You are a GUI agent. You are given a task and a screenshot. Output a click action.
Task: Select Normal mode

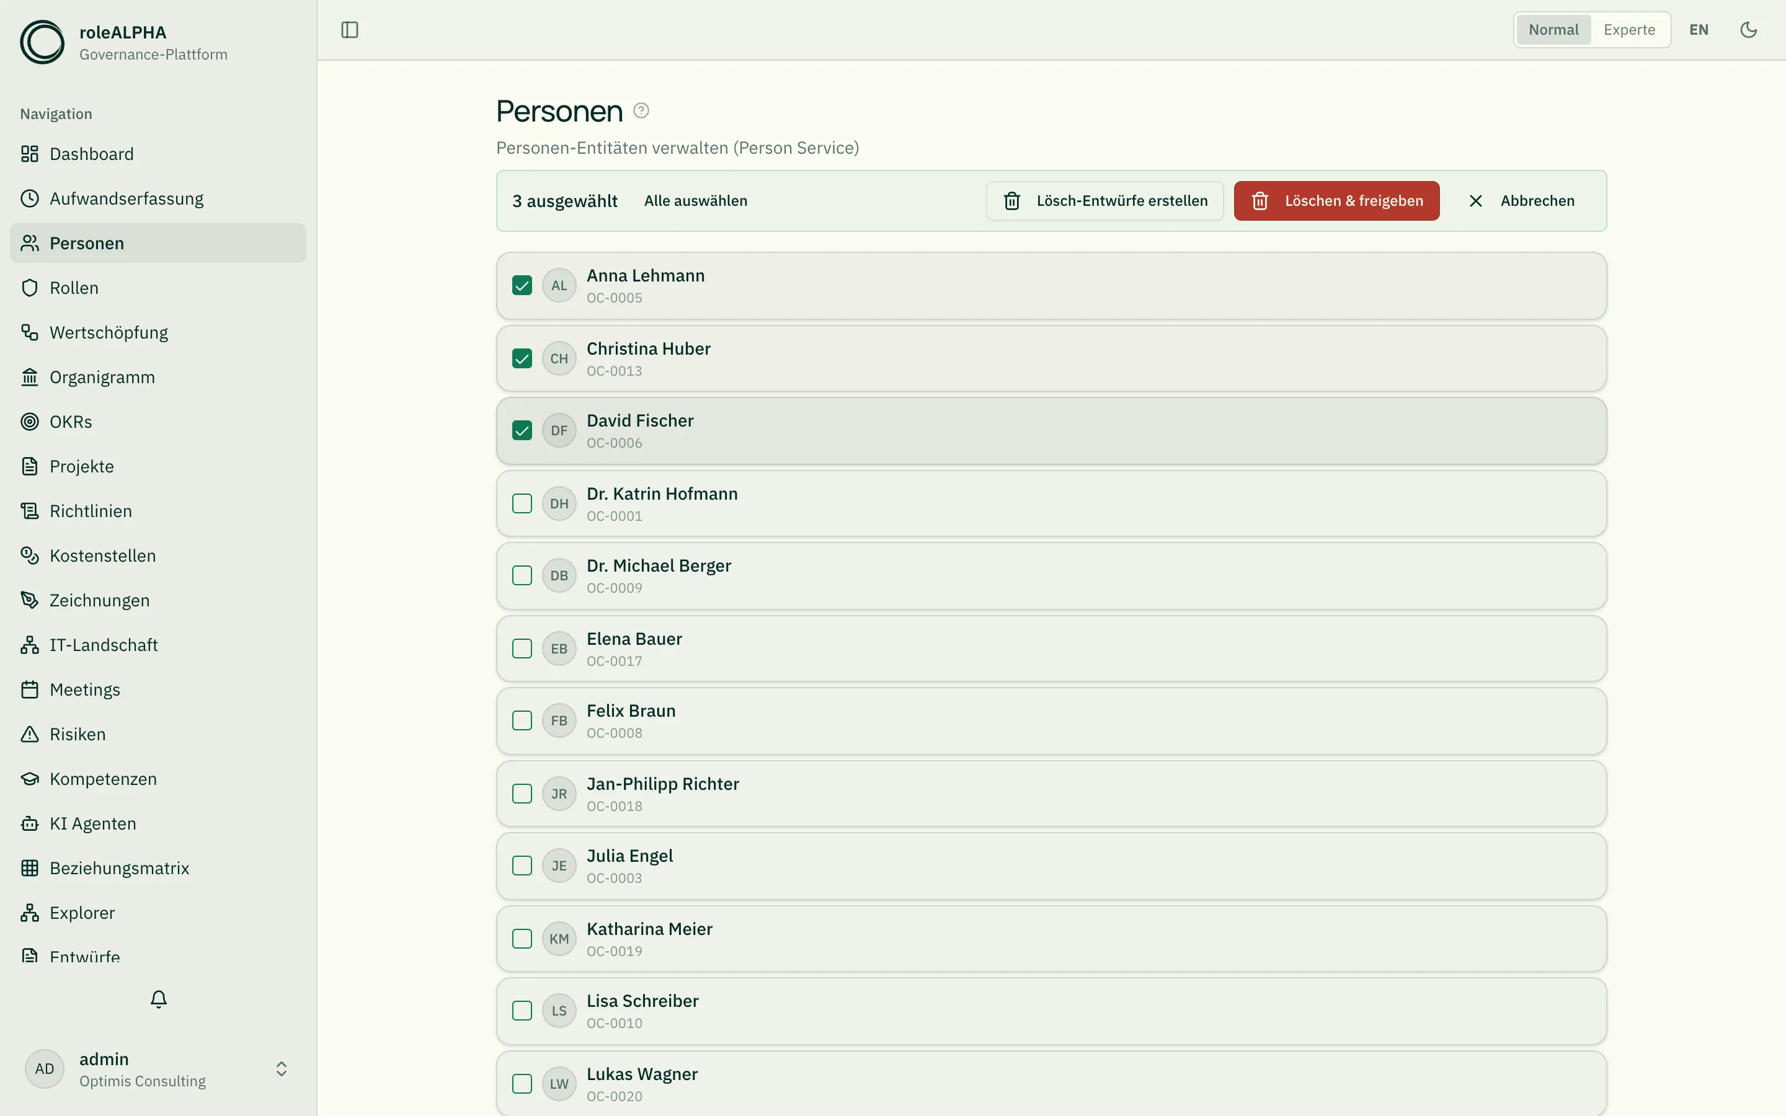(1553, 30)
